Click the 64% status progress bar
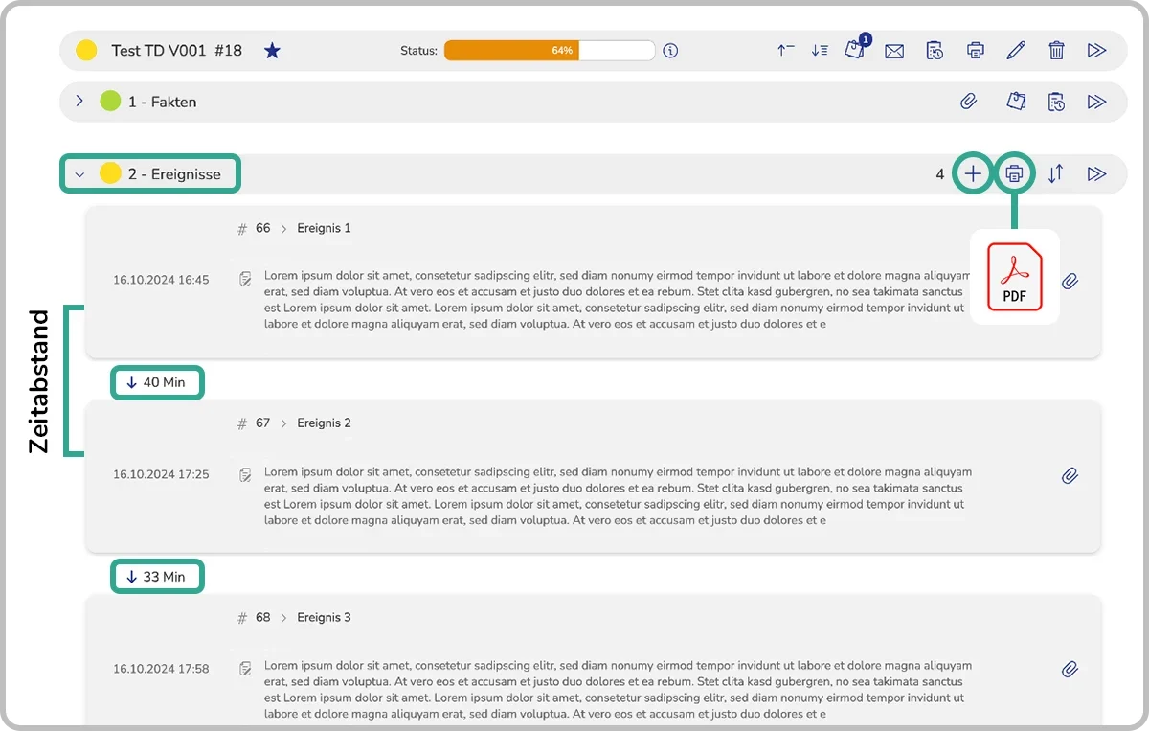This screenshot has width=1149, height=732. tap(550, 51)
